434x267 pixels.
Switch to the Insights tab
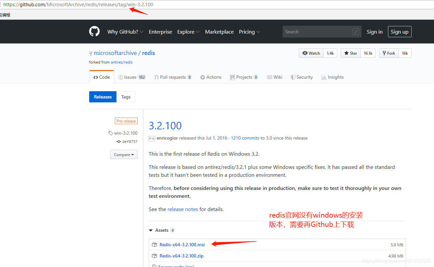coord(332,77)
